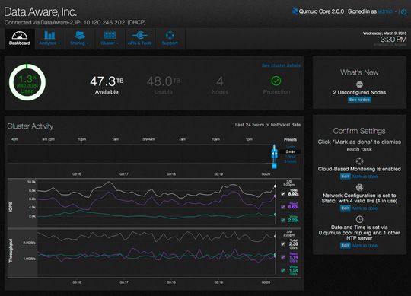Mark Date and Time as done
Image resolution: width=411 pixels, height=296 pixels.
click(x=365, y=246)
